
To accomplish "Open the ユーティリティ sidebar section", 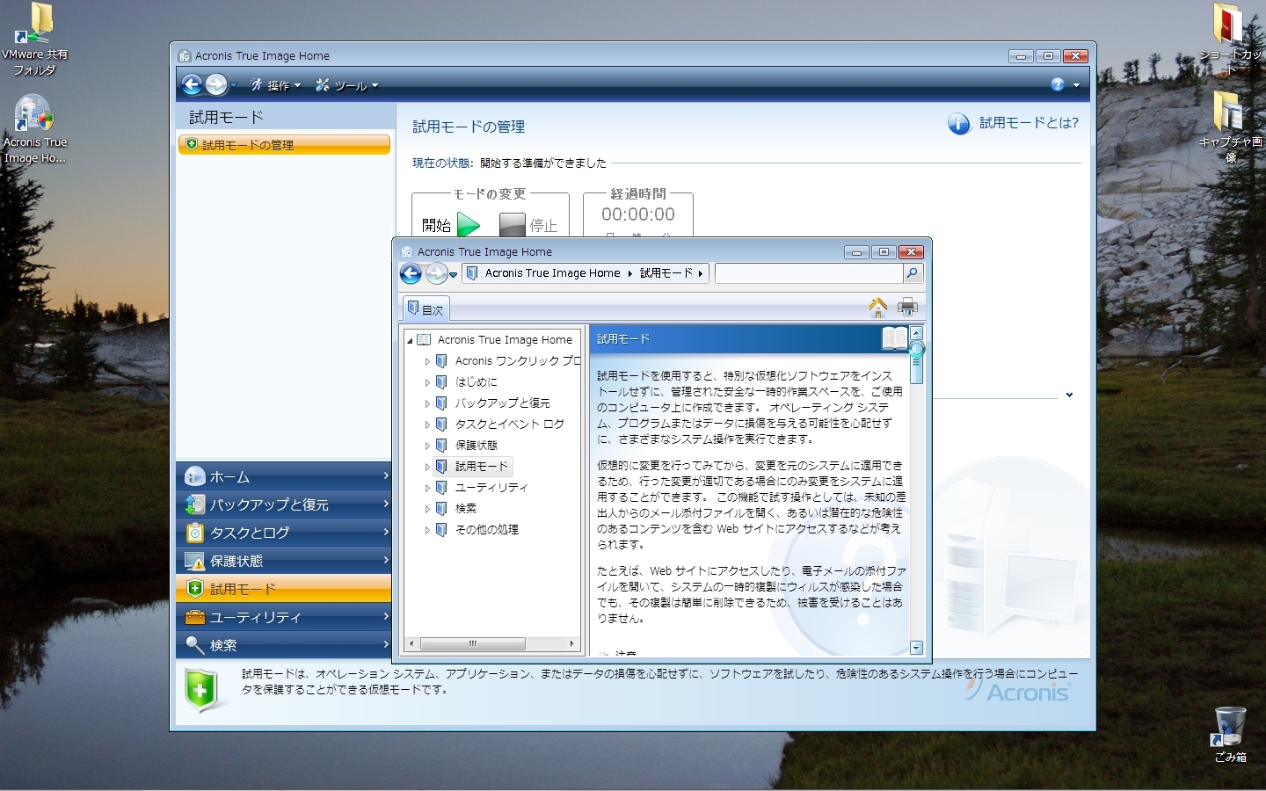I will coord(284,617).
